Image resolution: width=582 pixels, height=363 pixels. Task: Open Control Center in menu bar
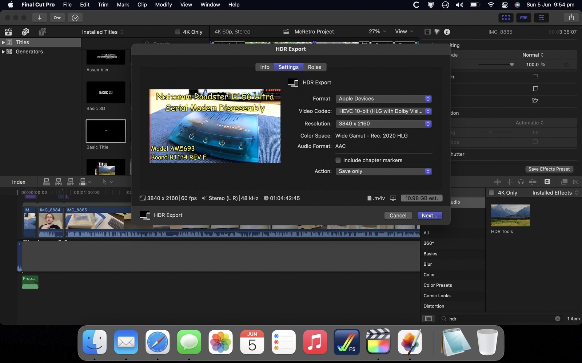(x=505, y=5)
